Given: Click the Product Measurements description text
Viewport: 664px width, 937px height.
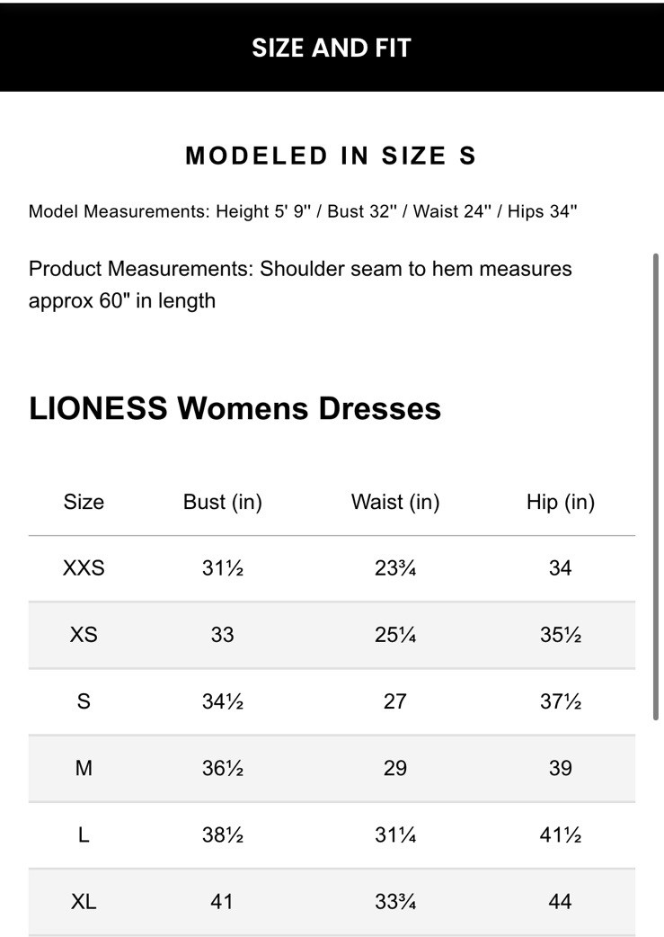Looking at the screenshot, I should 300,284.
